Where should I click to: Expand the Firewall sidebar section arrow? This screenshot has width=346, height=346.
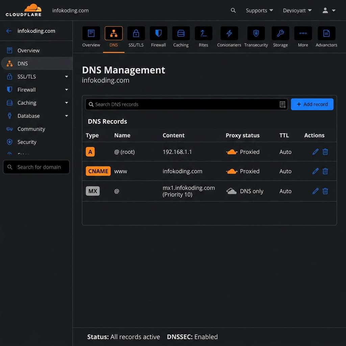point(67,90)
